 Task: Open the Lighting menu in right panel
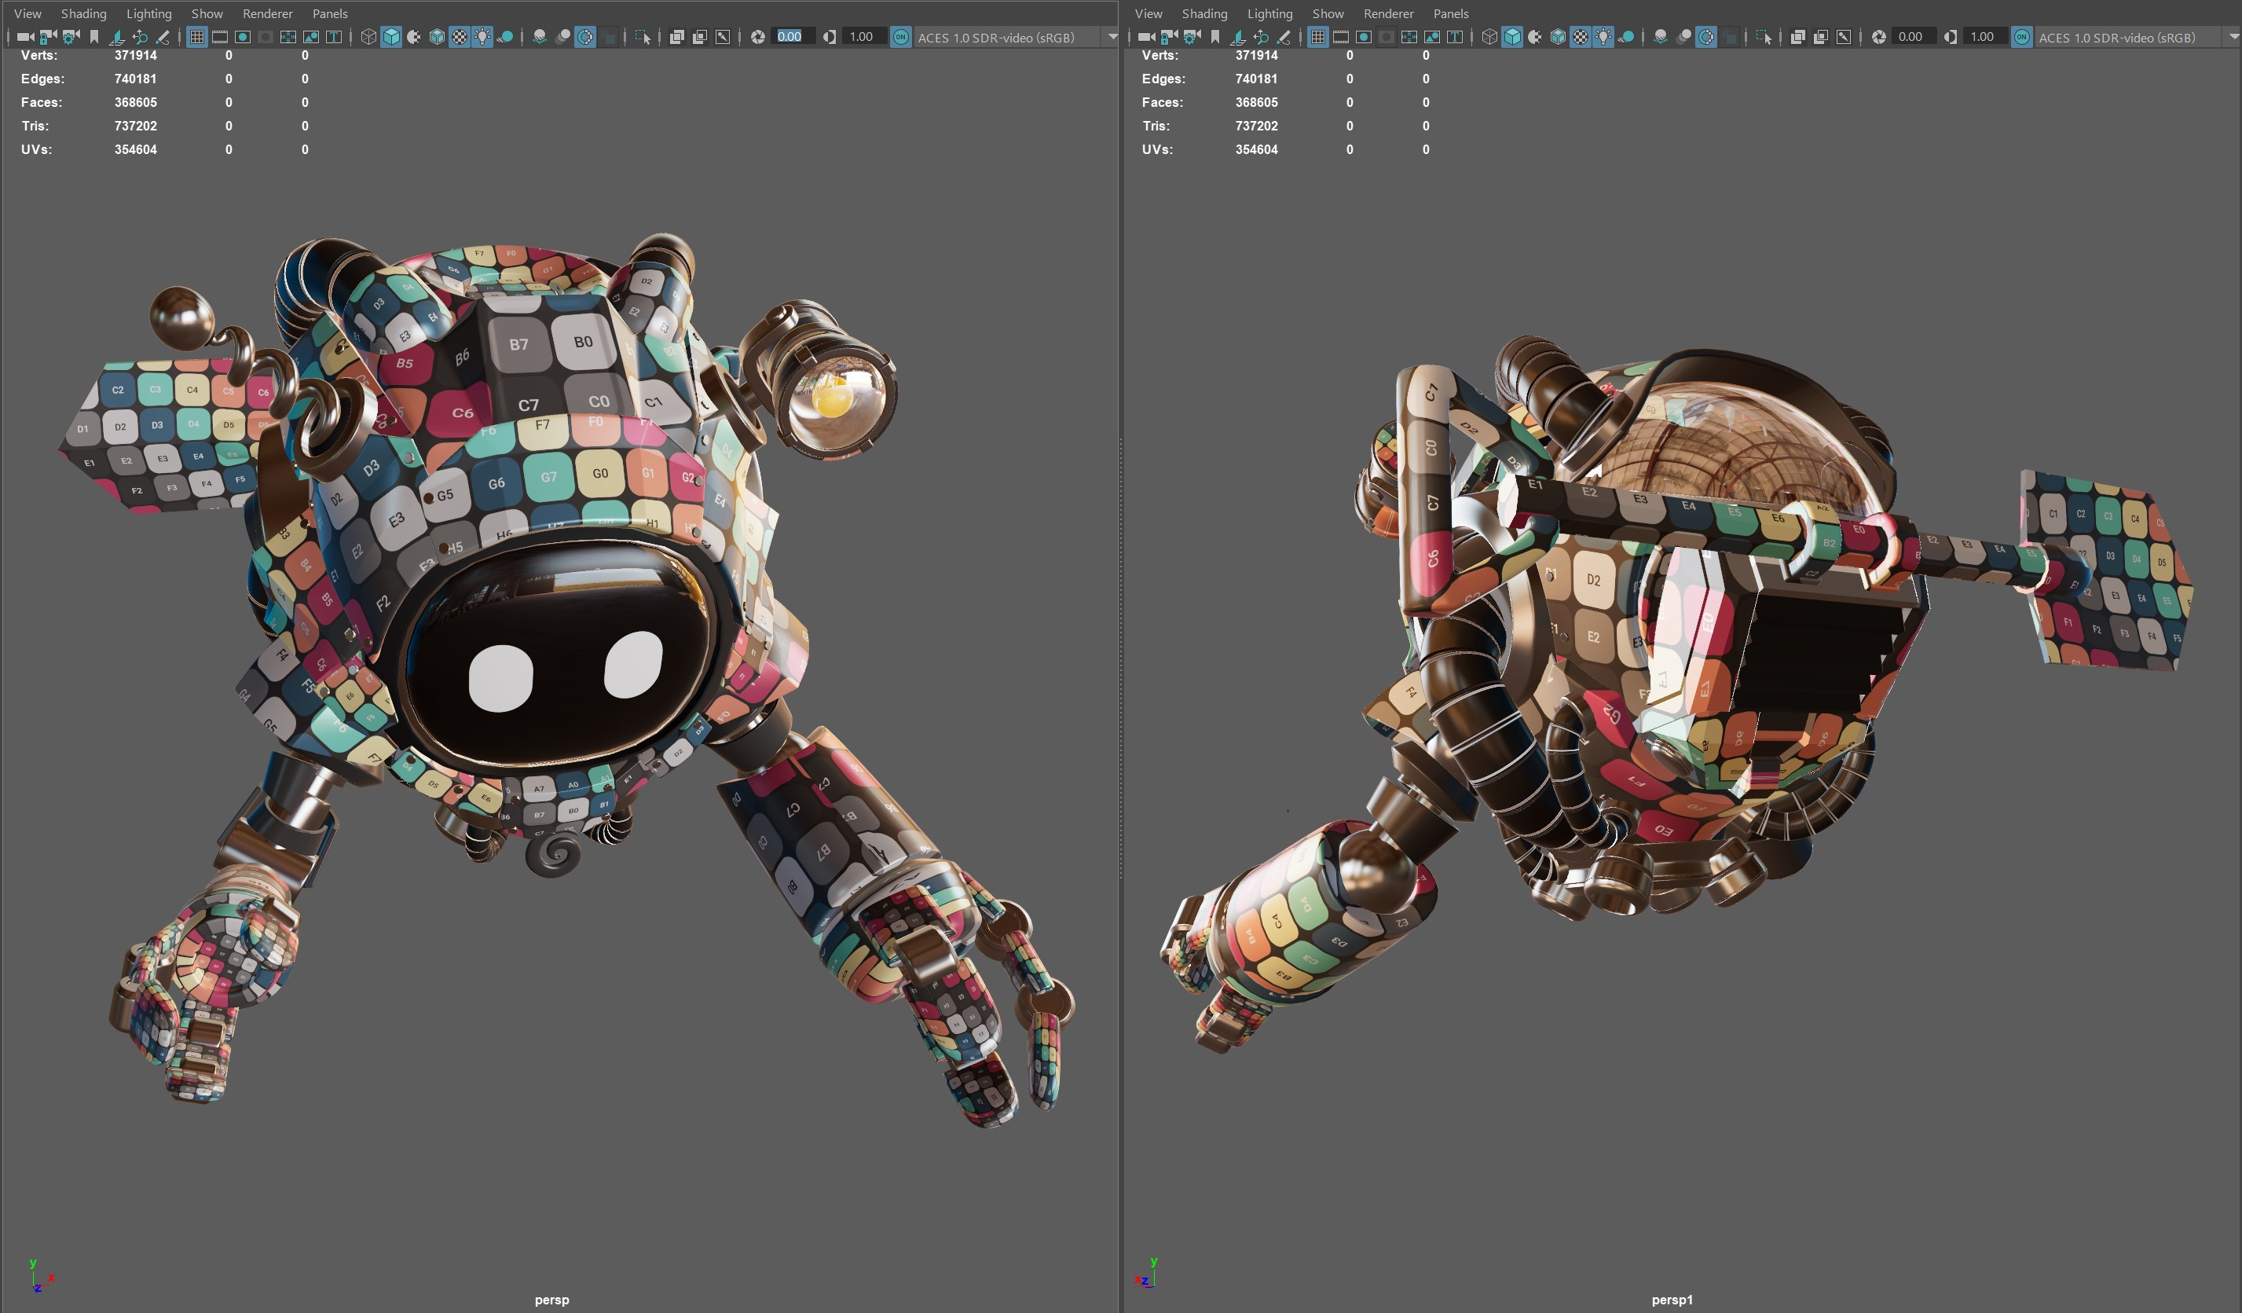point(1269,13)
